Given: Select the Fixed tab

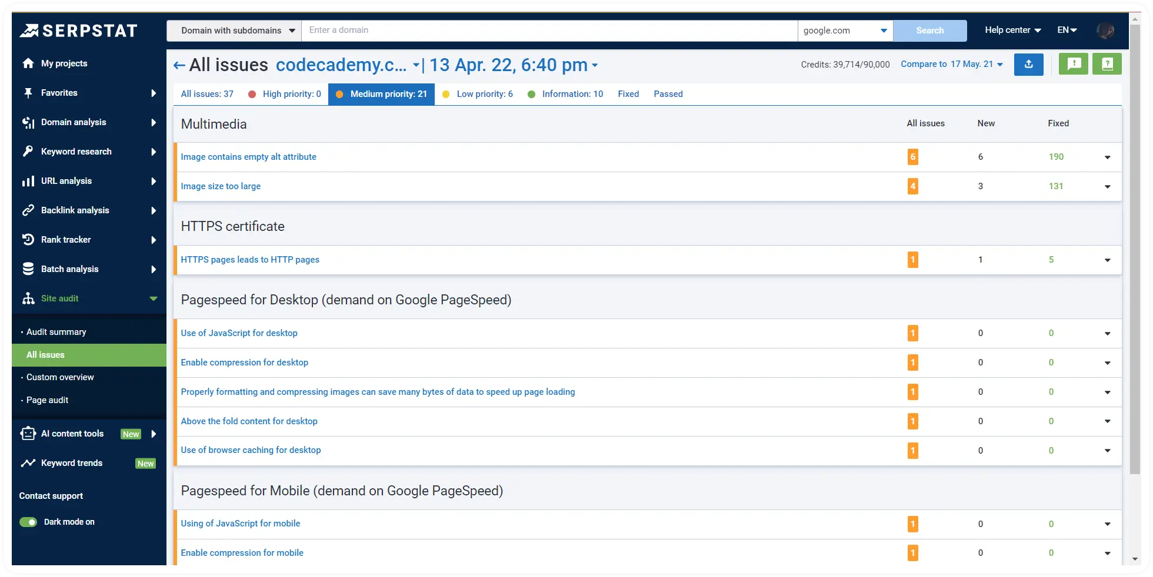Looking at the screenshot, I should tap(628, 94).
